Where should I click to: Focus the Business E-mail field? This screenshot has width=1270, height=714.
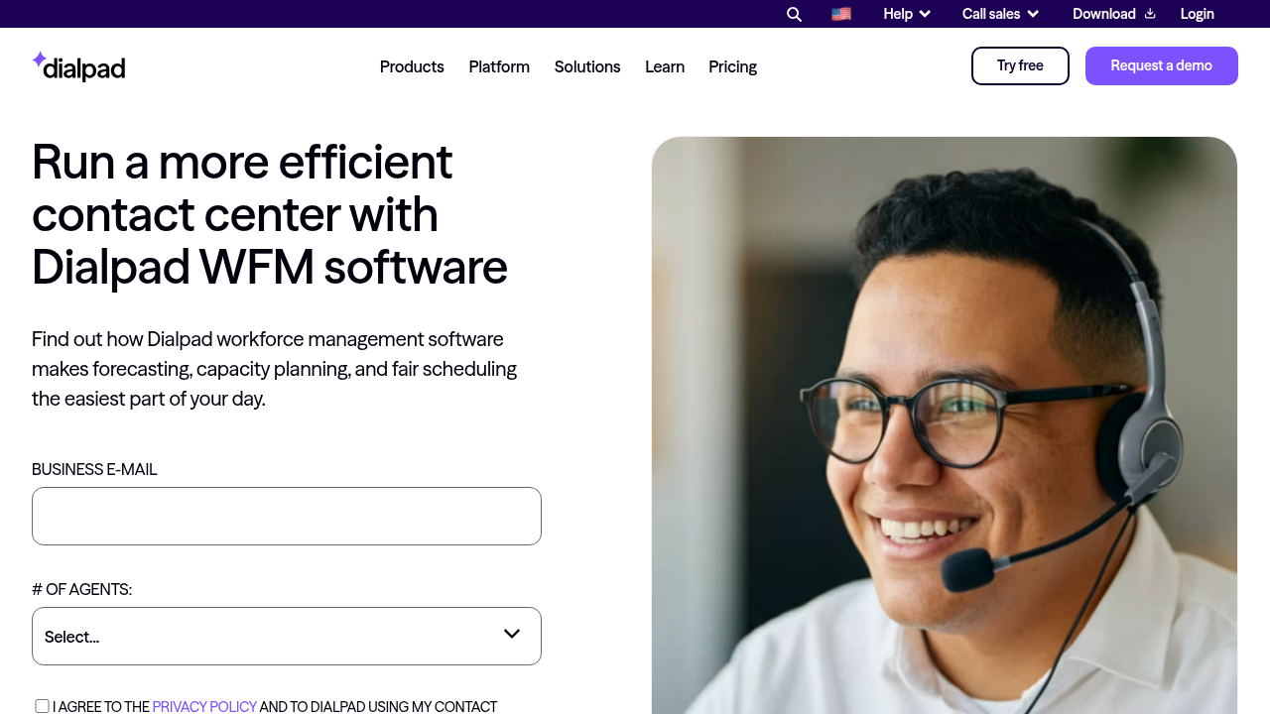(x=287, y=516)
